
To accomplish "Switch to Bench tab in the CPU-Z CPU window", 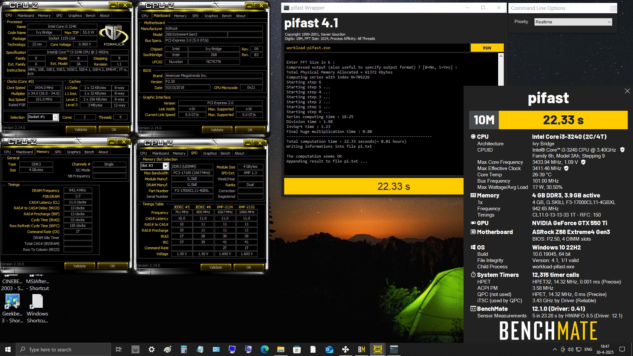I will [x=90, y=15].
